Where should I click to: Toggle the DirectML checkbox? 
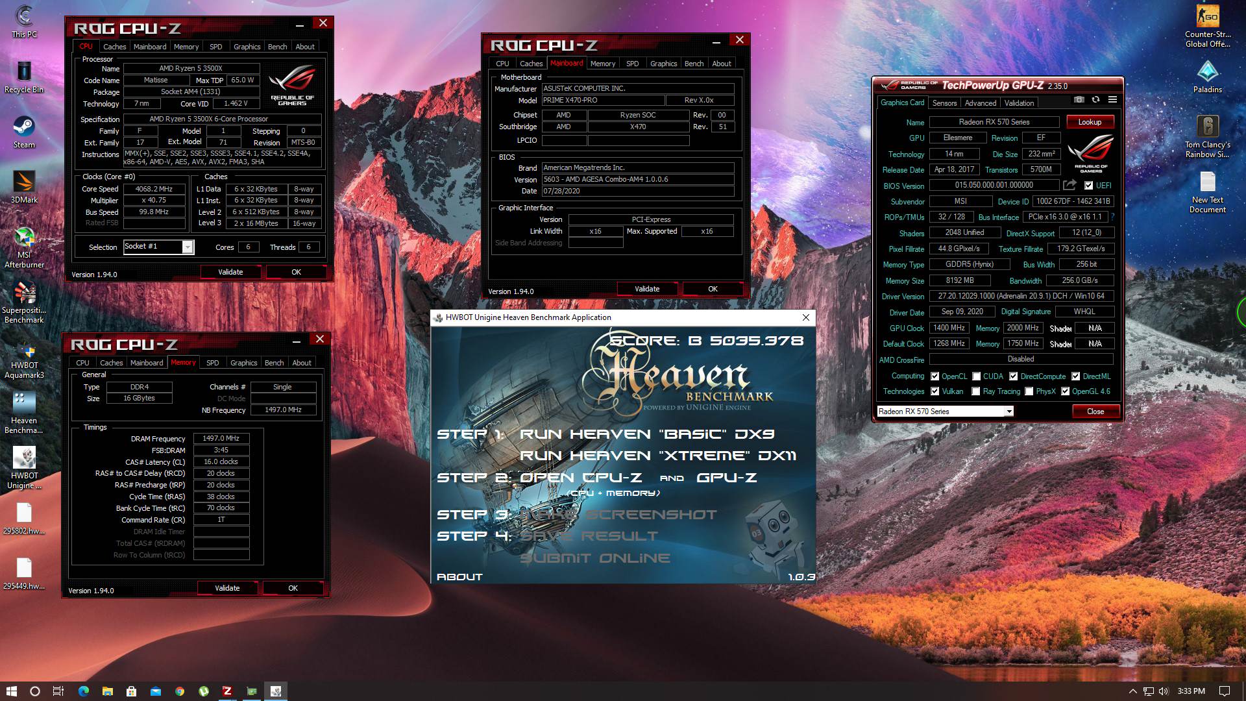(1075, 376)
